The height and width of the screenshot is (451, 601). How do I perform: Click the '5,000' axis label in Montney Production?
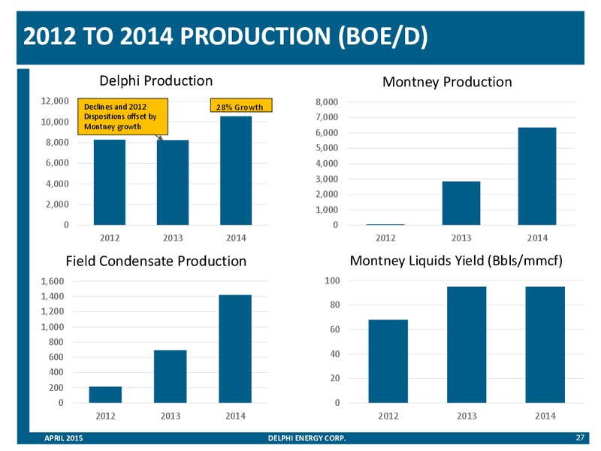coord(327,148)
